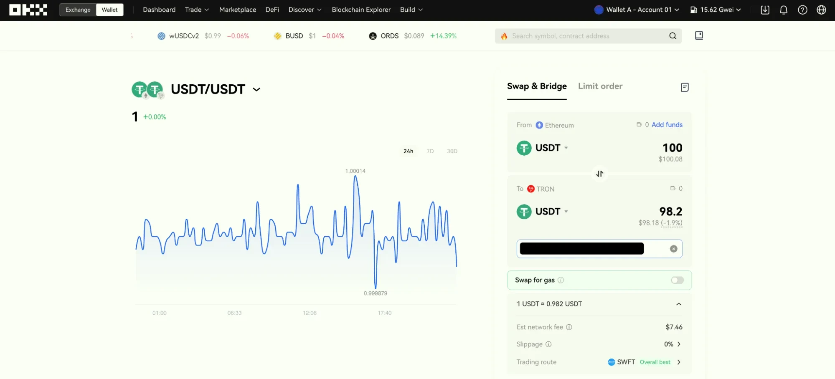Click the search magnifier icon
835x379 pixels.
[x=673, y=36]
